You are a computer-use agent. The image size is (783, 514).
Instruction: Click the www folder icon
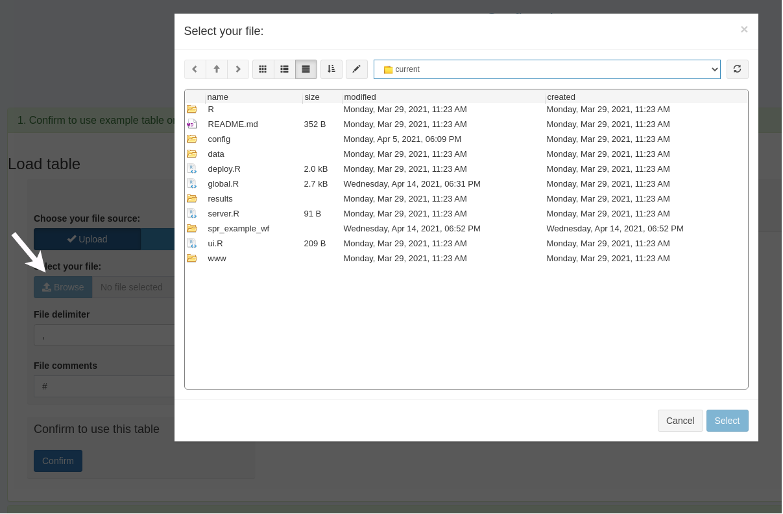click(x=192, y=258)
